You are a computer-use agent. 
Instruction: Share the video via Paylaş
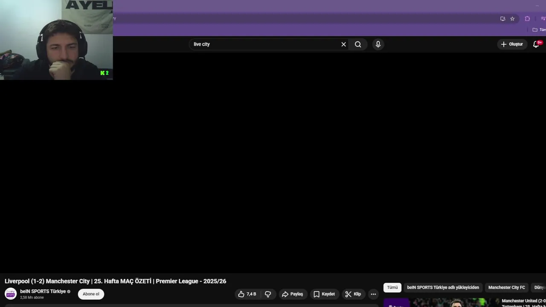coord(292,294)
